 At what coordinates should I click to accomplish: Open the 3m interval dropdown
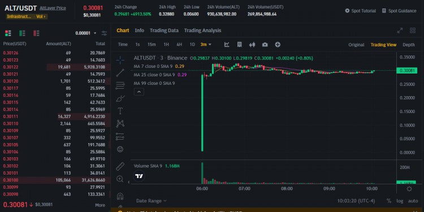(206, 45)
